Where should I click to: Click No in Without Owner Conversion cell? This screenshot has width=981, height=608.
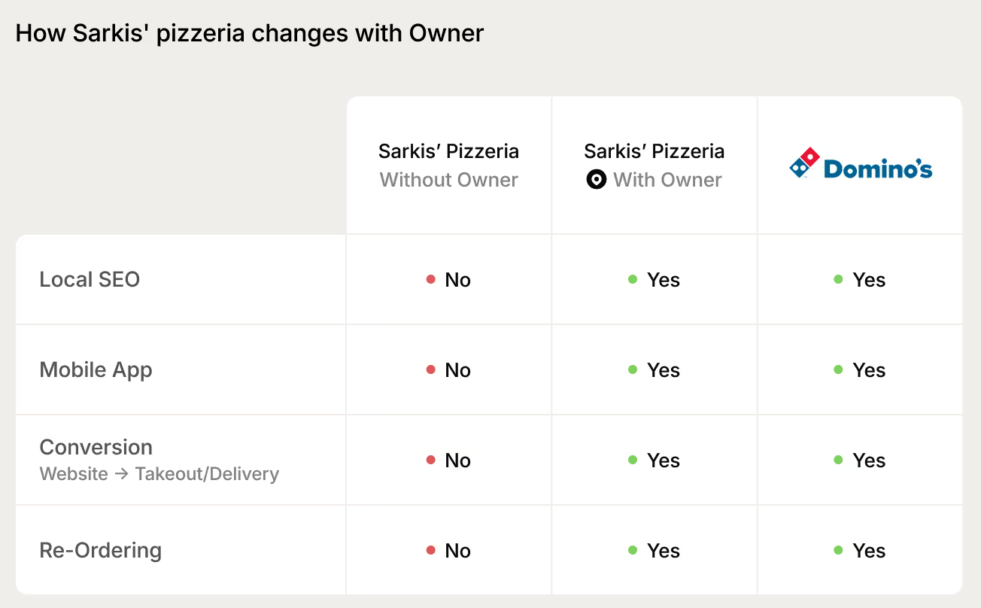point(457,461)
